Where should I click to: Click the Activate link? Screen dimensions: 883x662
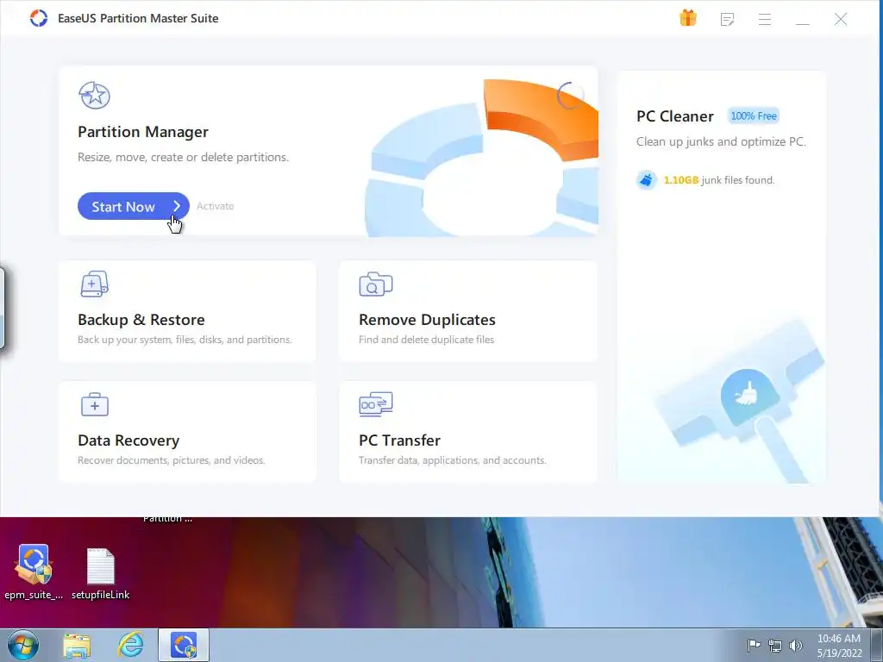tap(215, 206)
